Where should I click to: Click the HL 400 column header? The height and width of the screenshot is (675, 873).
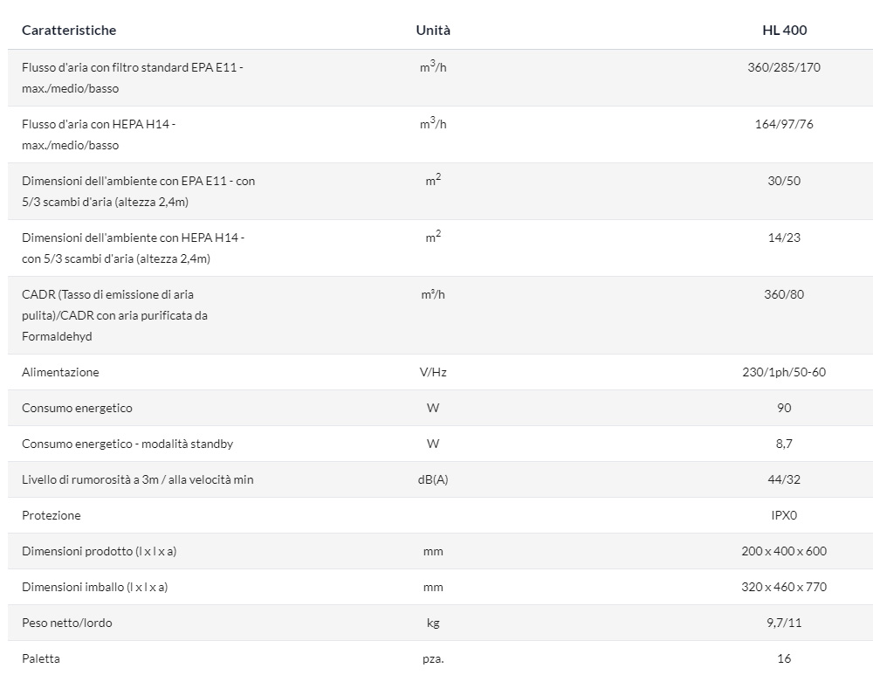785,30
